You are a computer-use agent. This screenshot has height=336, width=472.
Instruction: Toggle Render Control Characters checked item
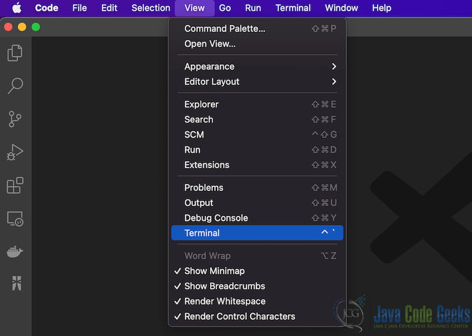click(x=257, y=316)
